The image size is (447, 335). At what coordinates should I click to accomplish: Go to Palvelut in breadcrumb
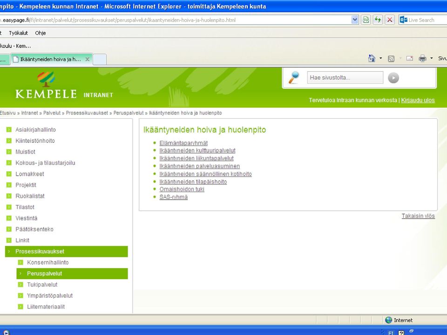point(52,113)
